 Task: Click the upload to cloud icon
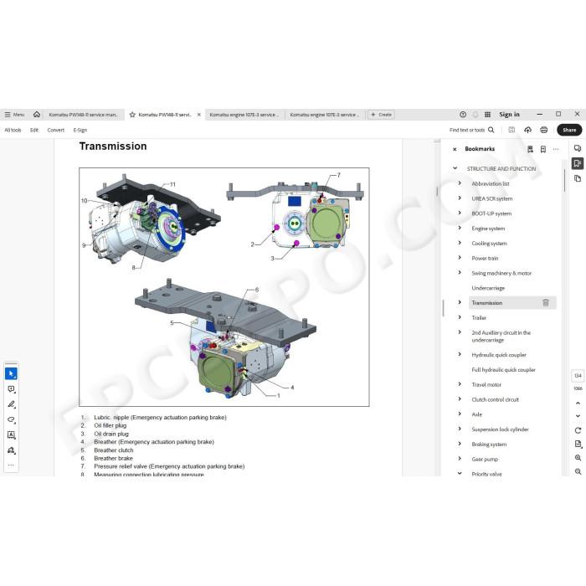click(527, 130)
